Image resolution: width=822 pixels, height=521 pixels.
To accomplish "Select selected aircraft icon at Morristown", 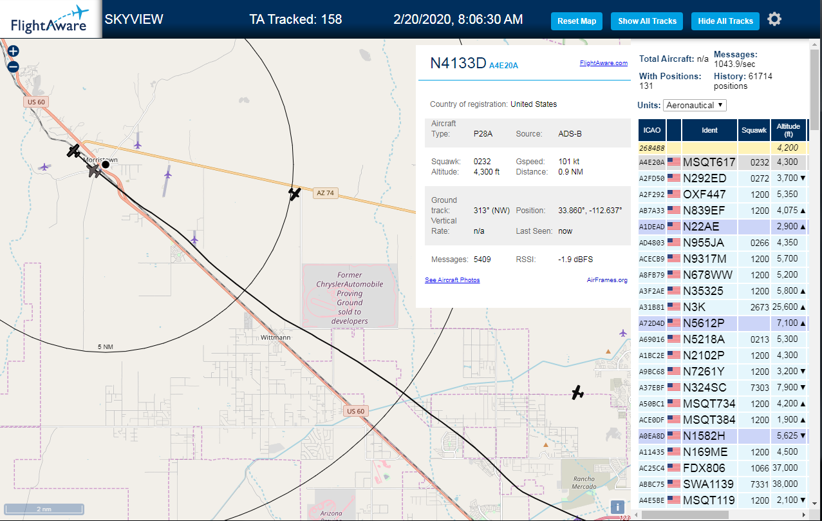I will (x=95, y=170).
